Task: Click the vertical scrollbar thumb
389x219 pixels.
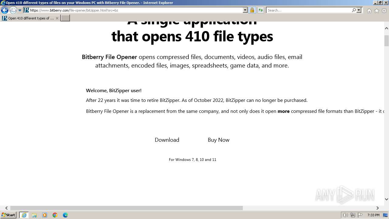Action: [x=387, y=41]
